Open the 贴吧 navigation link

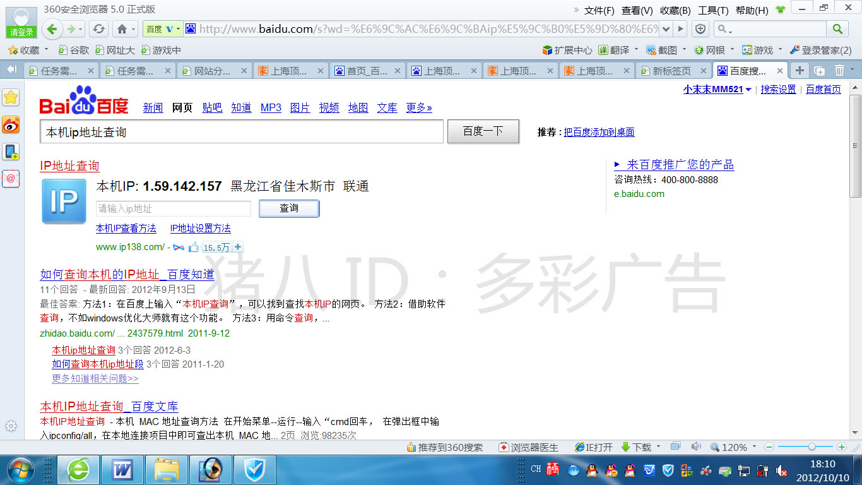212,108
